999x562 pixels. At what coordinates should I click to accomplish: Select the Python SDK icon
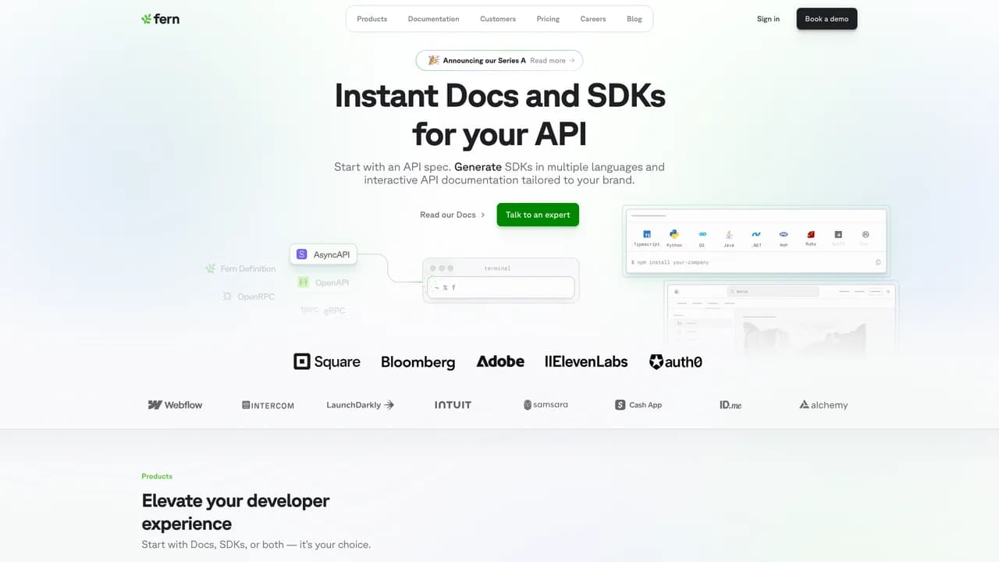[x=674, y=233]
